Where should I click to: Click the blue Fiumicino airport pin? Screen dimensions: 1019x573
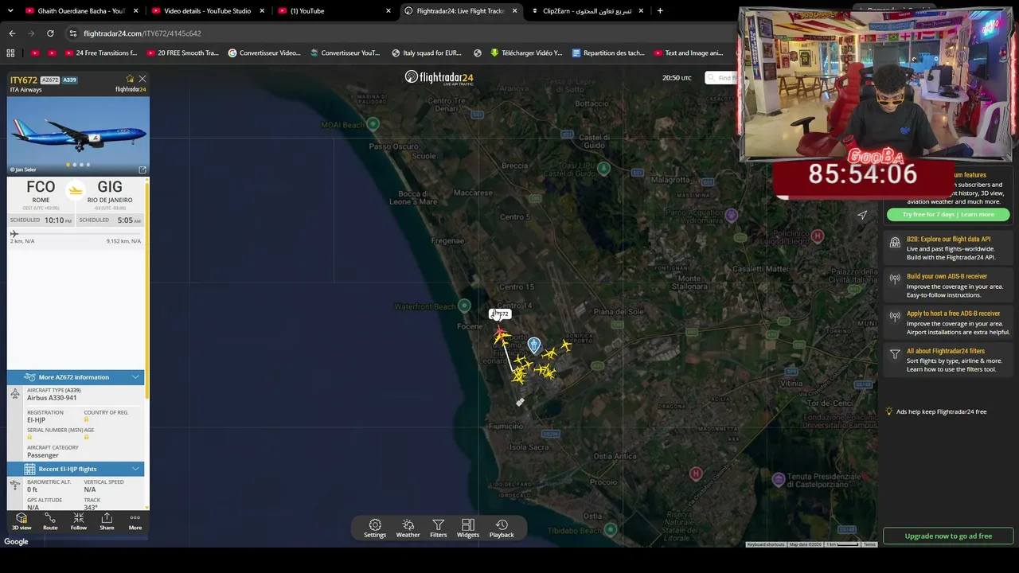534,345
